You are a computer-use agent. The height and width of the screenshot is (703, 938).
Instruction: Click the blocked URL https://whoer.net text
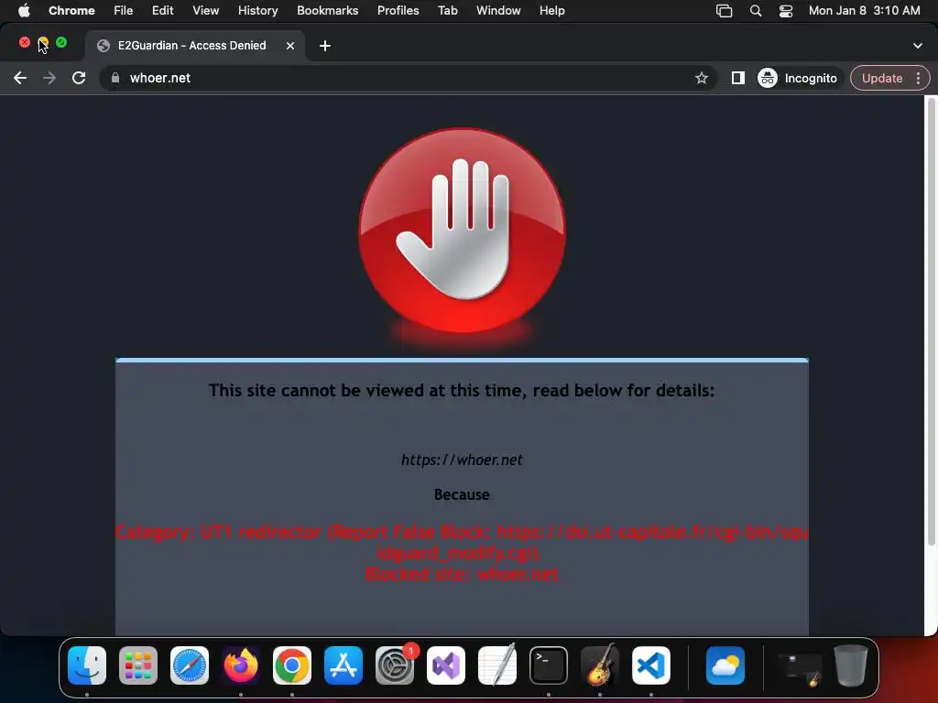[x=462, y=460]
